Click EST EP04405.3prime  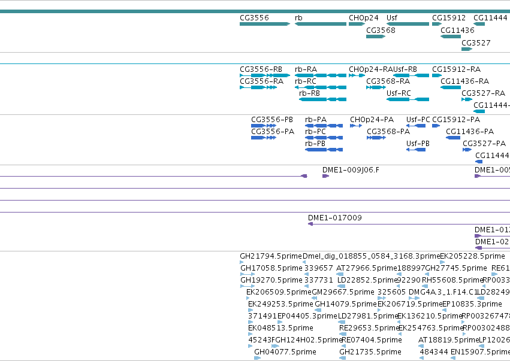(x=280, y=322)
